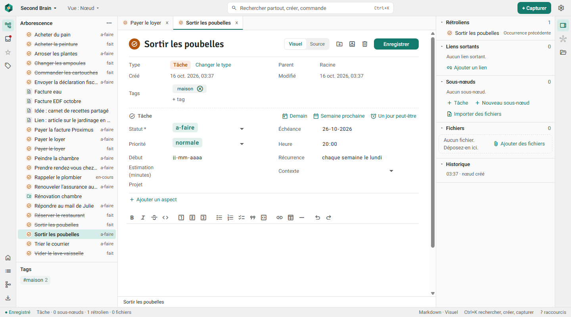
Task: Set due date to Demain
Action: tap(295, 116)
